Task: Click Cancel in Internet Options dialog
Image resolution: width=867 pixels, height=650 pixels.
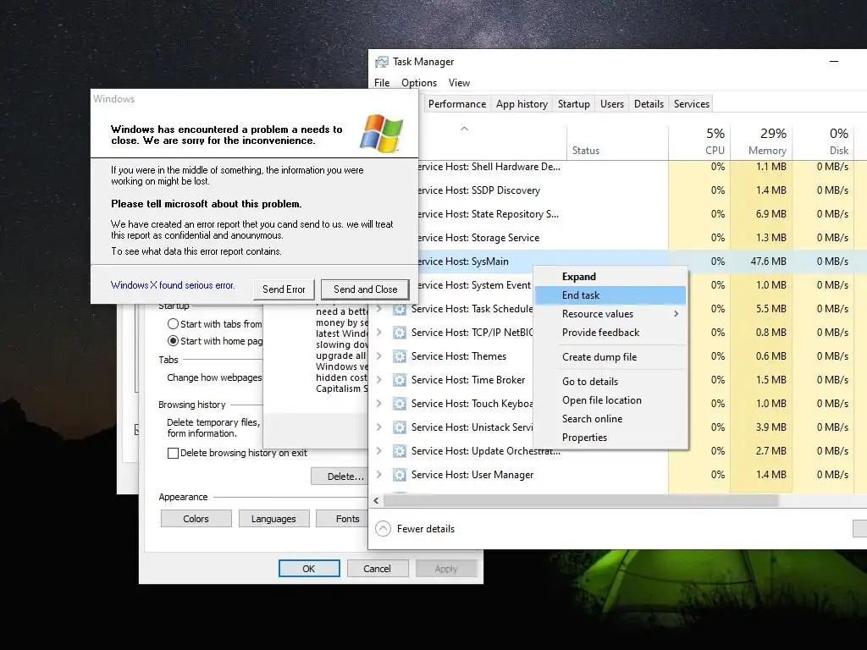Action: 377,569
